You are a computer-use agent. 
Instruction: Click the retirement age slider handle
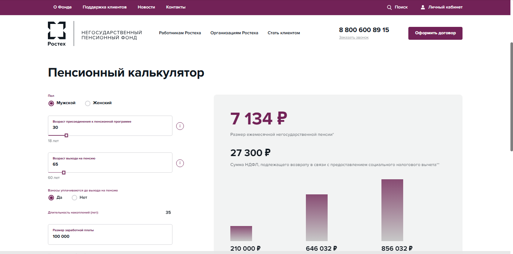[63, 172]
